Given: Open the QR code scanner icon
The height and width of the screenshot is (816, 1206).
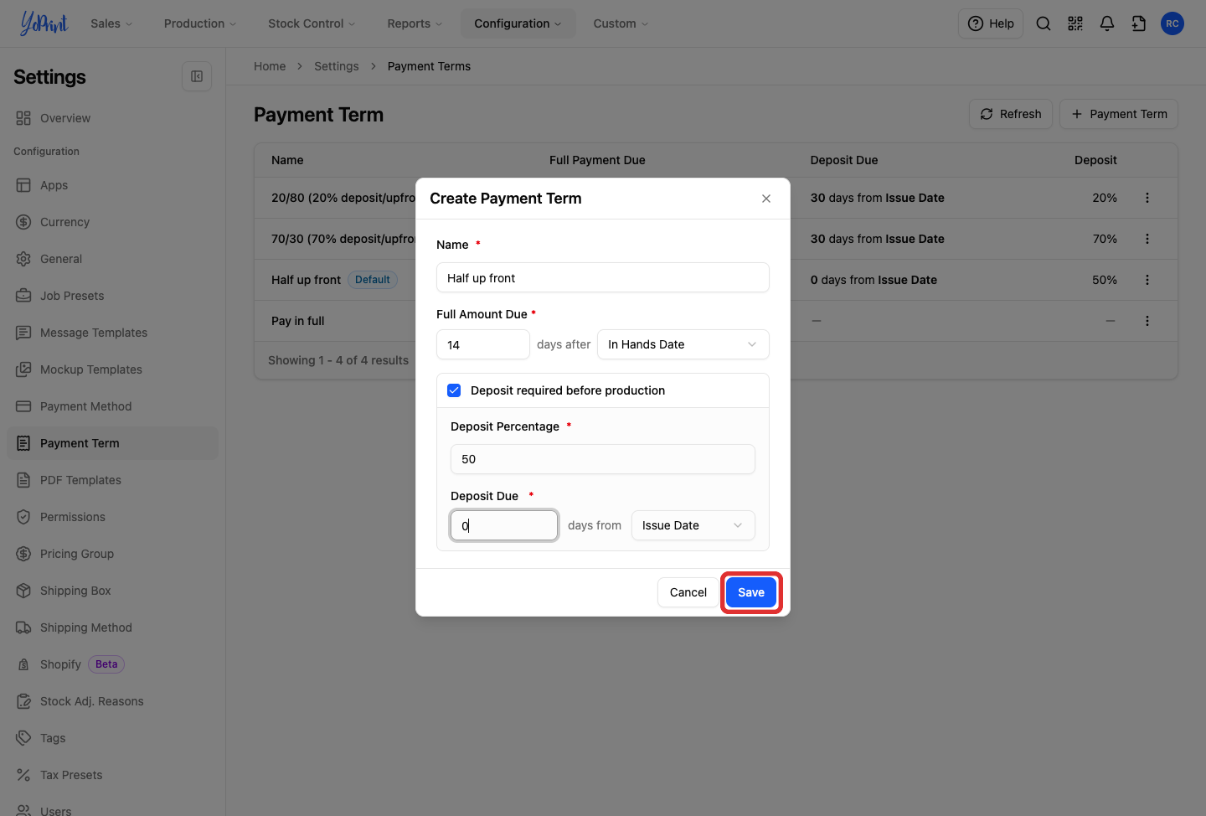Looking at the screenshot, I should [x=1075, y=23].
